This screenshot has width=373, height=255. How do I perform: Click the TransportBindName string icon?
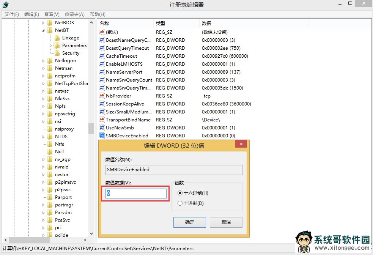[102, 120]
